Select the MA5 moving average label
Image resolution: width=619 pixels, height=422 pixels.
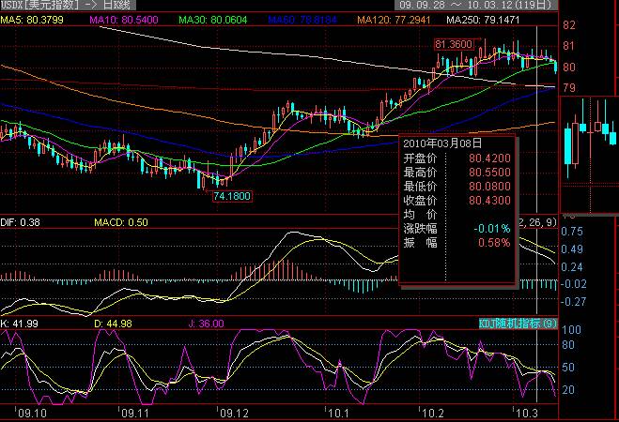click(29, 20)
